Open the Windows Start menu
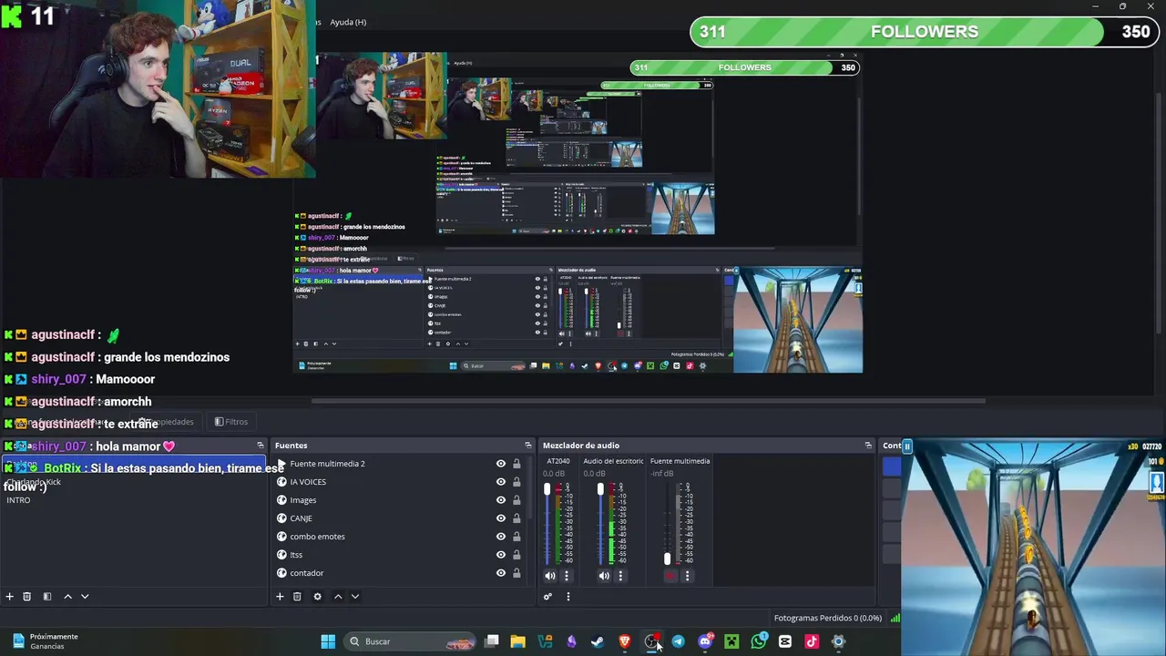Image resolution: width=1166 pixels, height=656 pixels. 328,641
